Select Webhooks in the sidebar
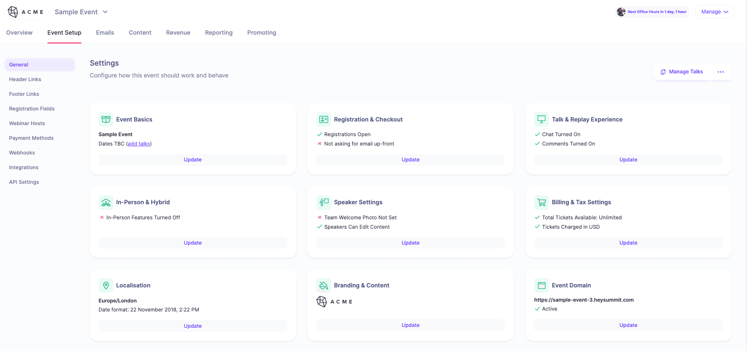747x351 pixels. click(x=22, y=153)
